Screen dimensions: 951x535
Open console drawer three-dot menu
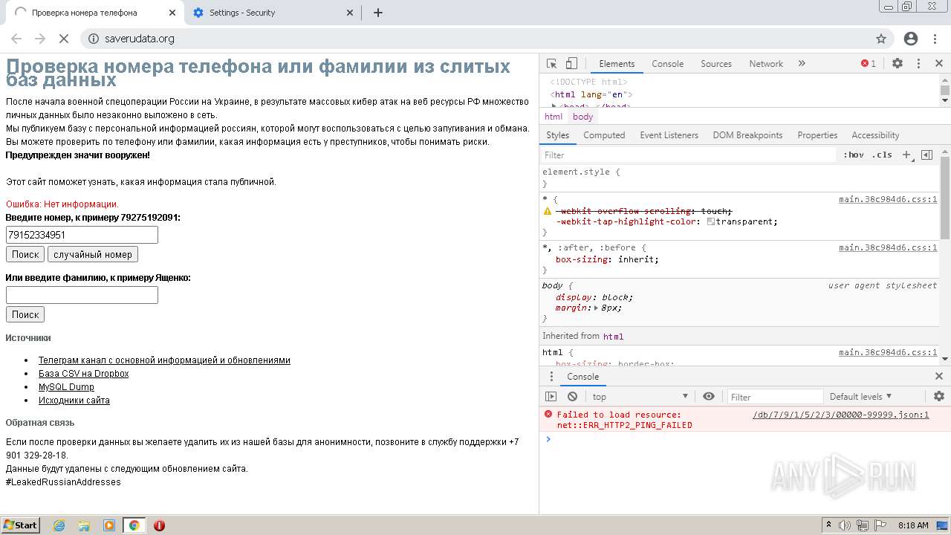tap(551, 377)
